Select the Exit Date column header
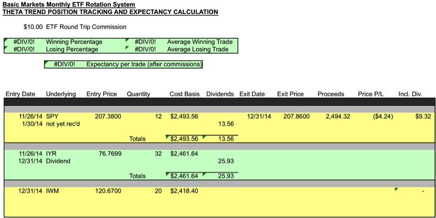 [x=252, y=94]
